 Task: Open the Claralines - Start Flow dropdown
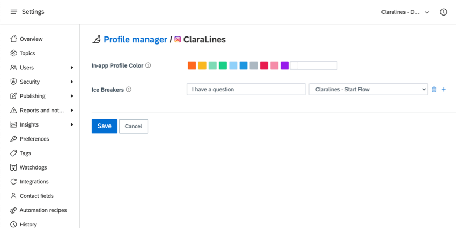pos(368,89)
